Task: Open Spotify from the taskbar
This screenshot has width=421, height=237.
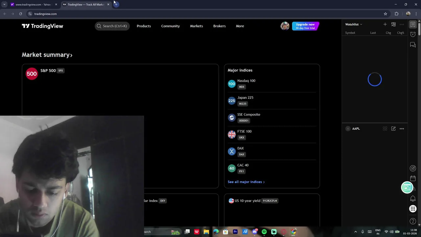Action: 264,232
